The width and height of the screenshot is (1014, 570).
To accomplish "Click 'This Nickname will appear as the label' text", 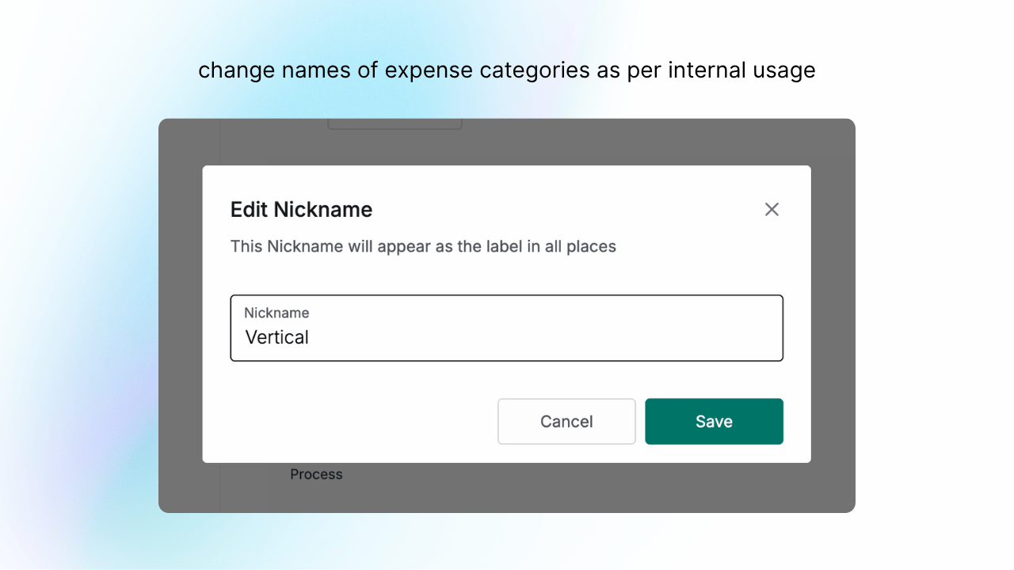I will (x=423, y=246).
